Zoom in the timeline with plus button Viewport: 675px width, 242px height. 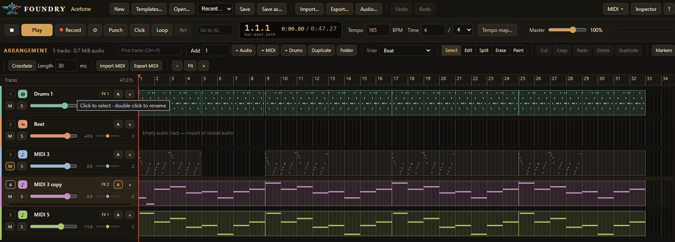[x=204, y=66]
